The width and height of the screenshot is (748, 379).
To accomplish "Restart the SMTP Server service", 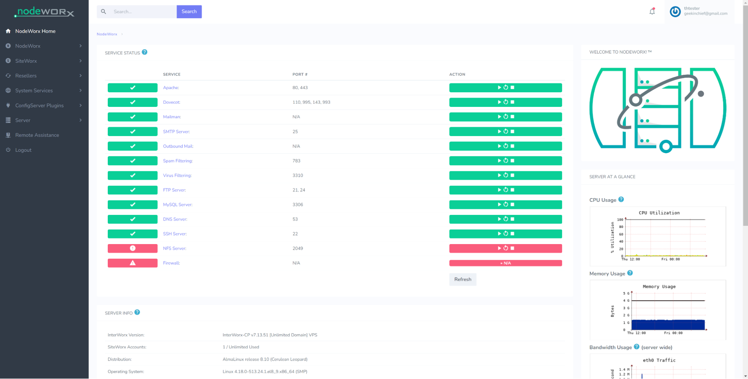I will pos(506,131).
